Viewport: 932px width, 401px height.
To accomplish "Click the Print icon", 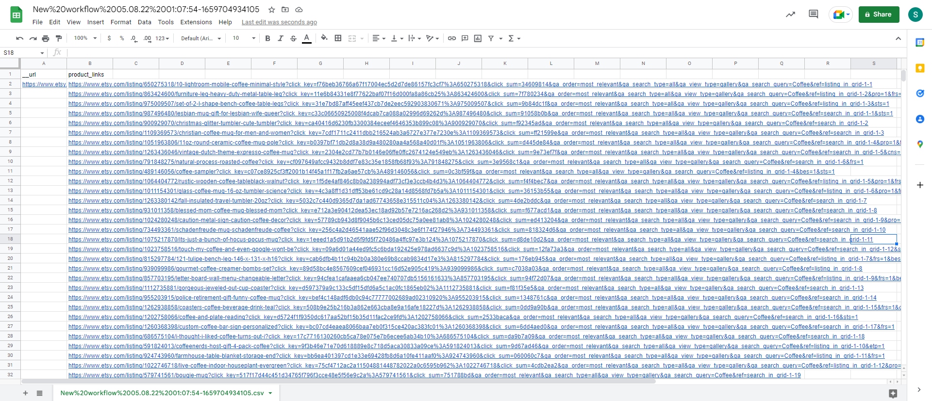I will 46,38.
